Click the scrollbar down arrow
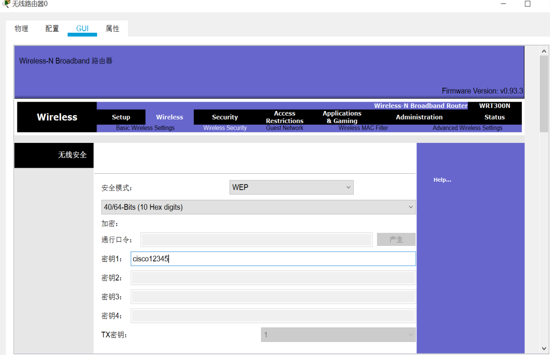The image size is (550, 355). pyautogui.click(x=544, y=349)
